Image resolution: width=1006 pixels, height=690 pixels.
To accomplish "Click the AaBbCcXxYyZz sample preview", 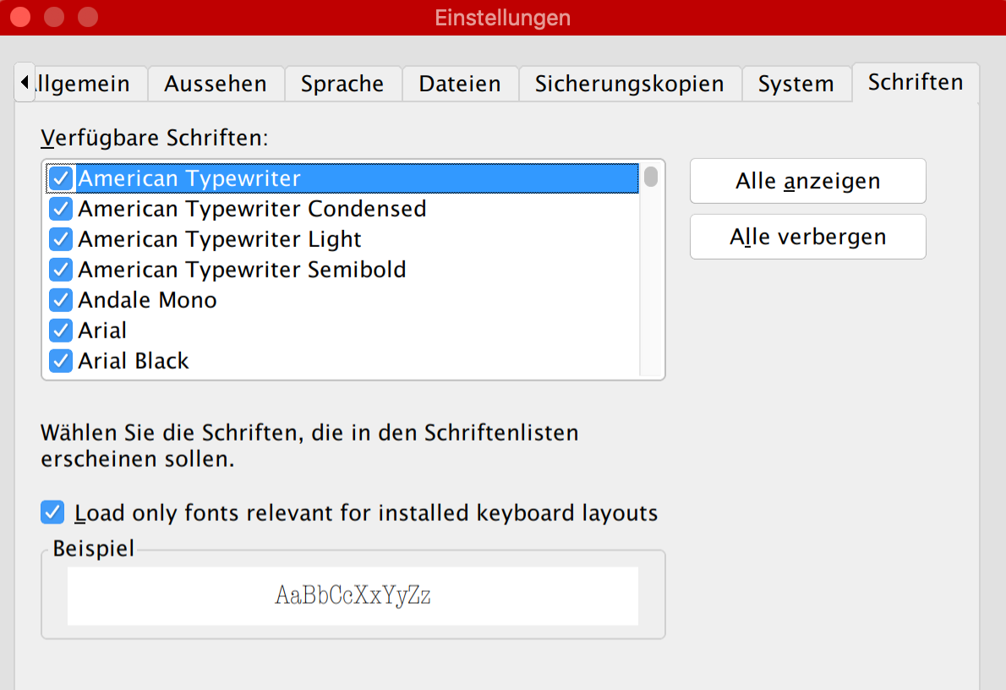I will [x=353, y=595].
